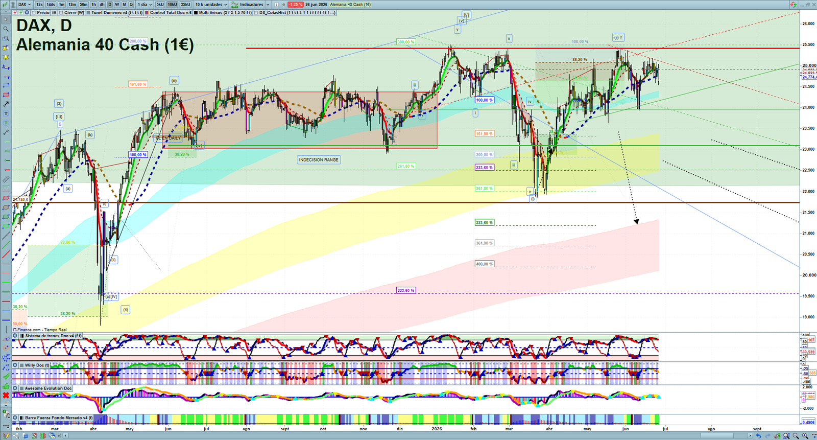Image resolution: width=817 pixels, height=440 pixels.
Task: Click the green thumbs-up icon
Action: coord(6,386)
